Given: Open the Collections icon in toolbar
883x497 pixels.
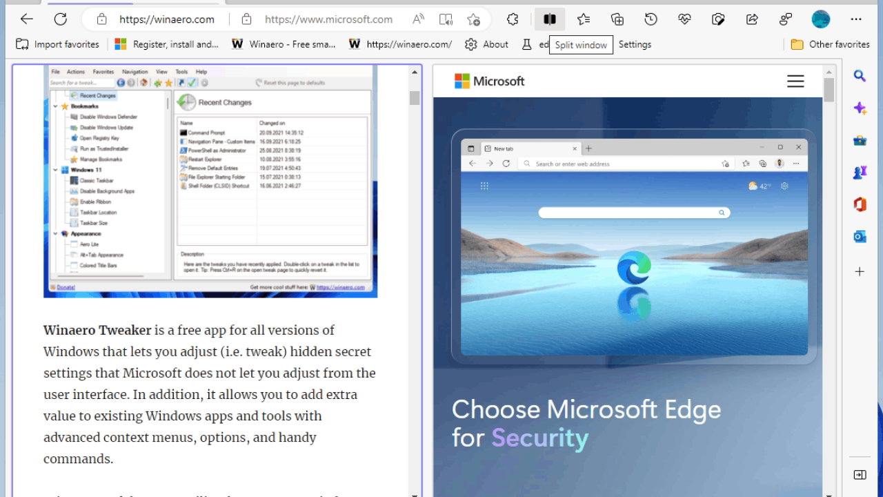Looking at the screenshot, I should click(617, 19).
